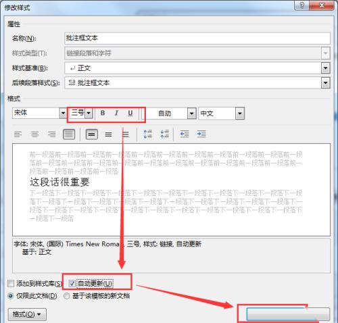Image resolution: width=338 pixels, height=323 pixels.
Task: Expand 样式基准 dropdown arrow
Action: pos(325,68)
